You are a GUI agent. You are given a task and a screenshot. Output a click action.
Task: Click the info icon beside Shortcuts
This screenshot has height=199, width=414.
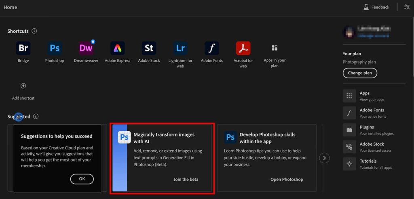34,31
